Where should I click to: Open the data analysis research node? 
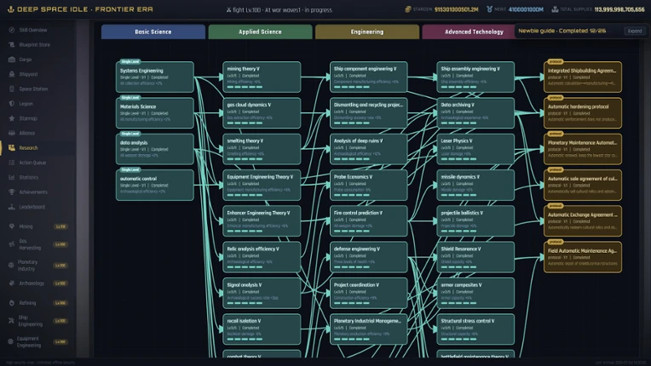point(155,149)
